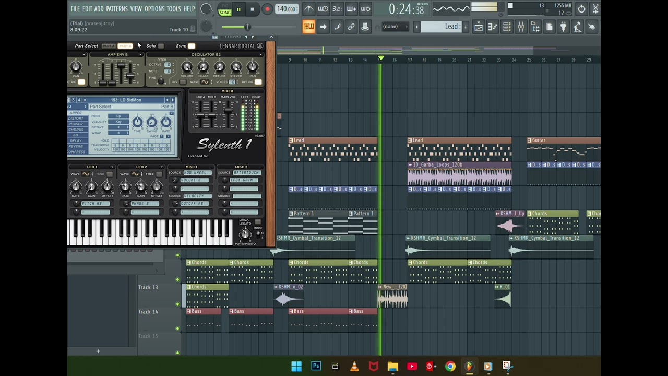
Task: Open Windows Start menu
Action: pyautogui.click(x=296, y=366)
